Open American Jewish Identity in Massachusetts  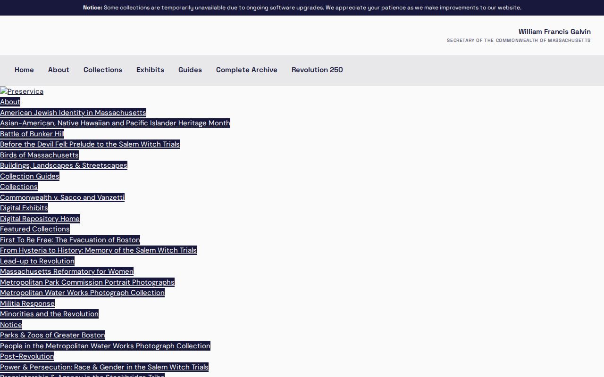73,113
